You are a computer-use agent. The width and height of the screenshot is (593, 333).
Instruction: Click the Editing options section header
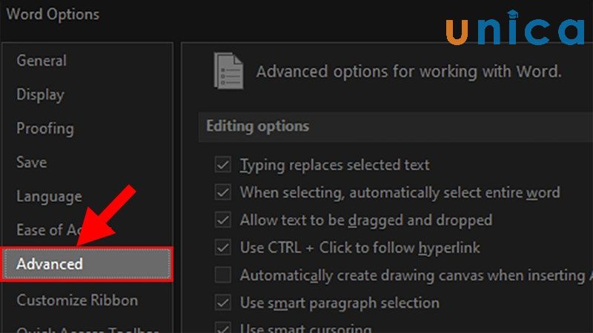click(257, 126)
